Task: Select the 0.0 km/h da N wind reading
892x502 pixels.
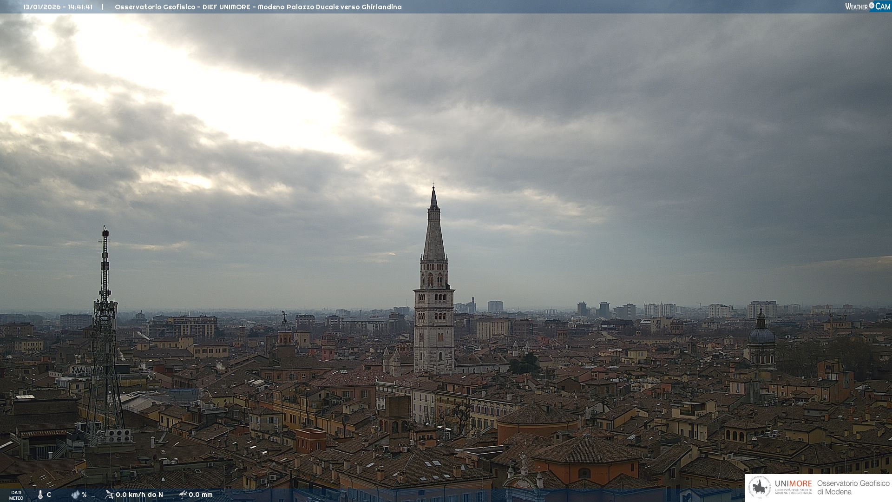Action: click(139, 495)
